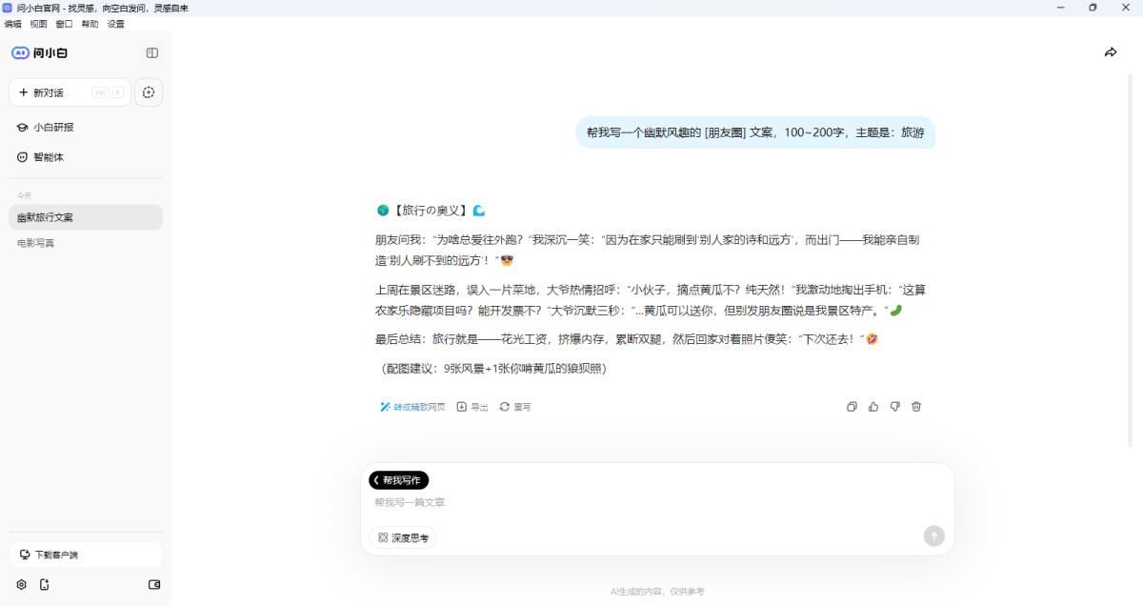Viewport: 1143px width, 606px height.
Task: Export the travel copywriting result
Action: click(x=471, y=406)
